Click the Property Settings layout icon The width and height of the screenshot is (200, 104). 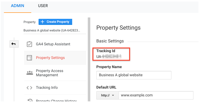pos(29,58)
